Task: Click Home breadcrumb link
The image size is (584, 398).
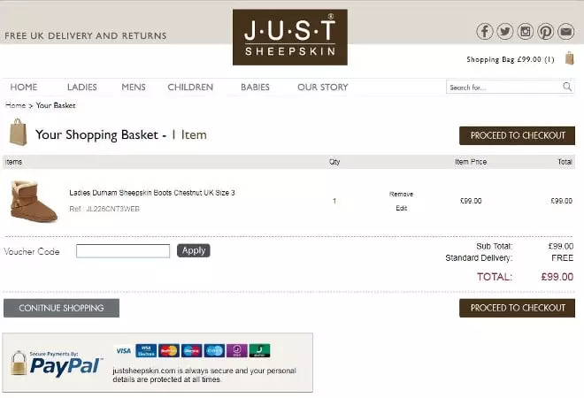Action: (16, 105)
